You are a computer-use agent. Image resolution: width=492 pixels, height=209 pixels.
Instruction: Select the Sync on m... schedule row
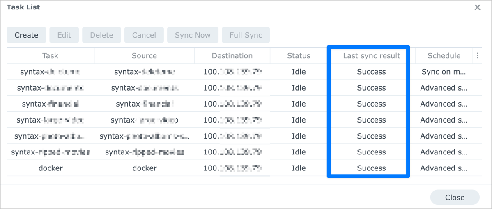[x=444, y=72]
